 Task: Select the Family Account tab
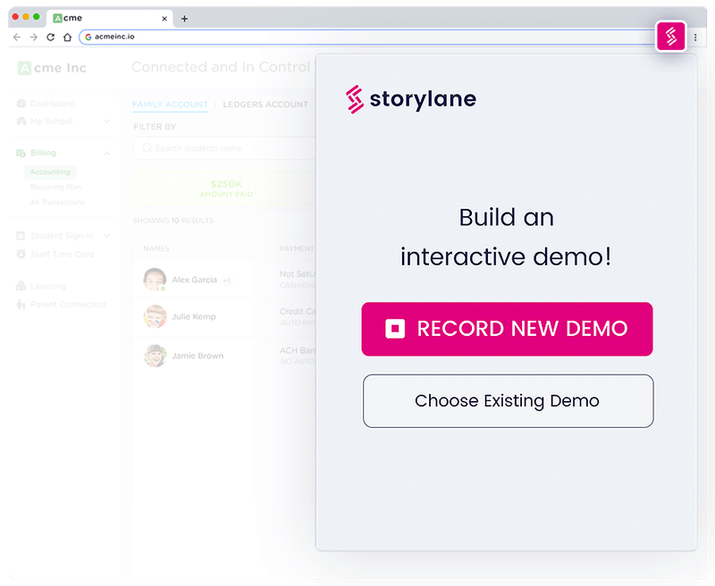pyautogui.click(x=170, y=105)
